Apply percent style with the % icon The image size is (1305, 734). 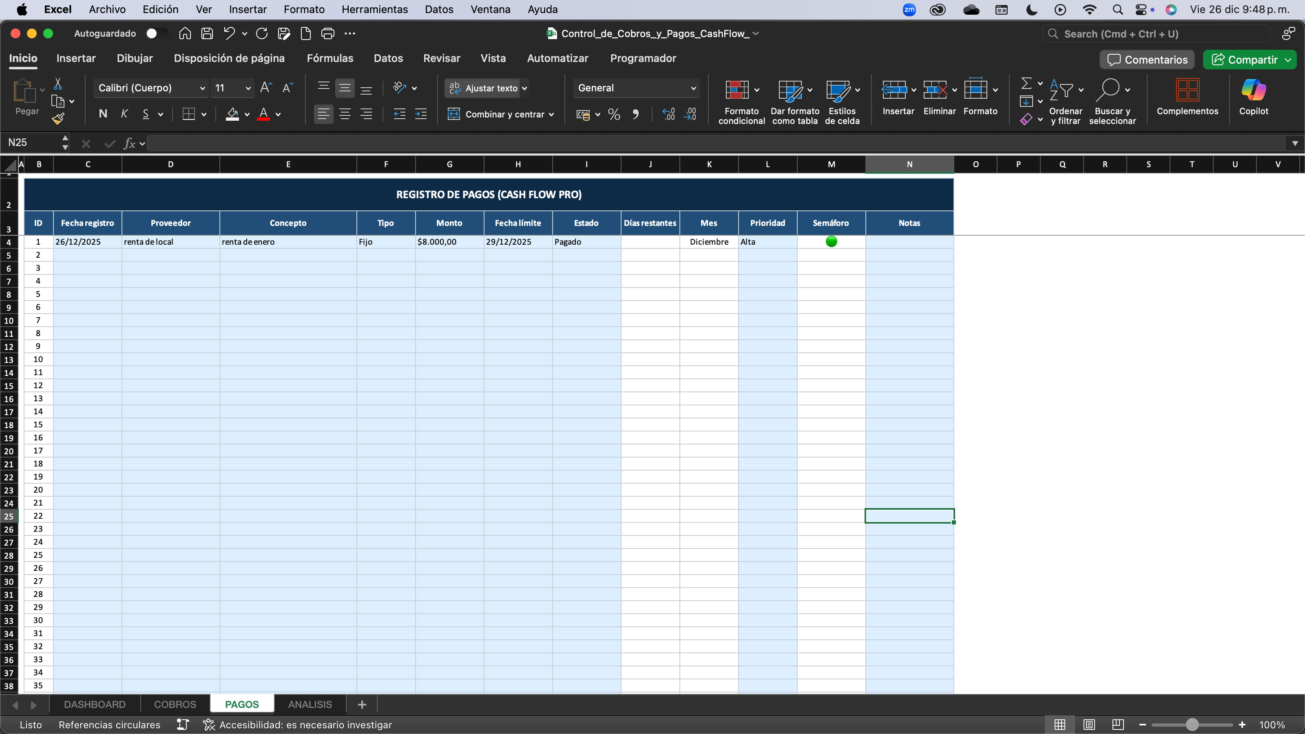coord(614,115)
